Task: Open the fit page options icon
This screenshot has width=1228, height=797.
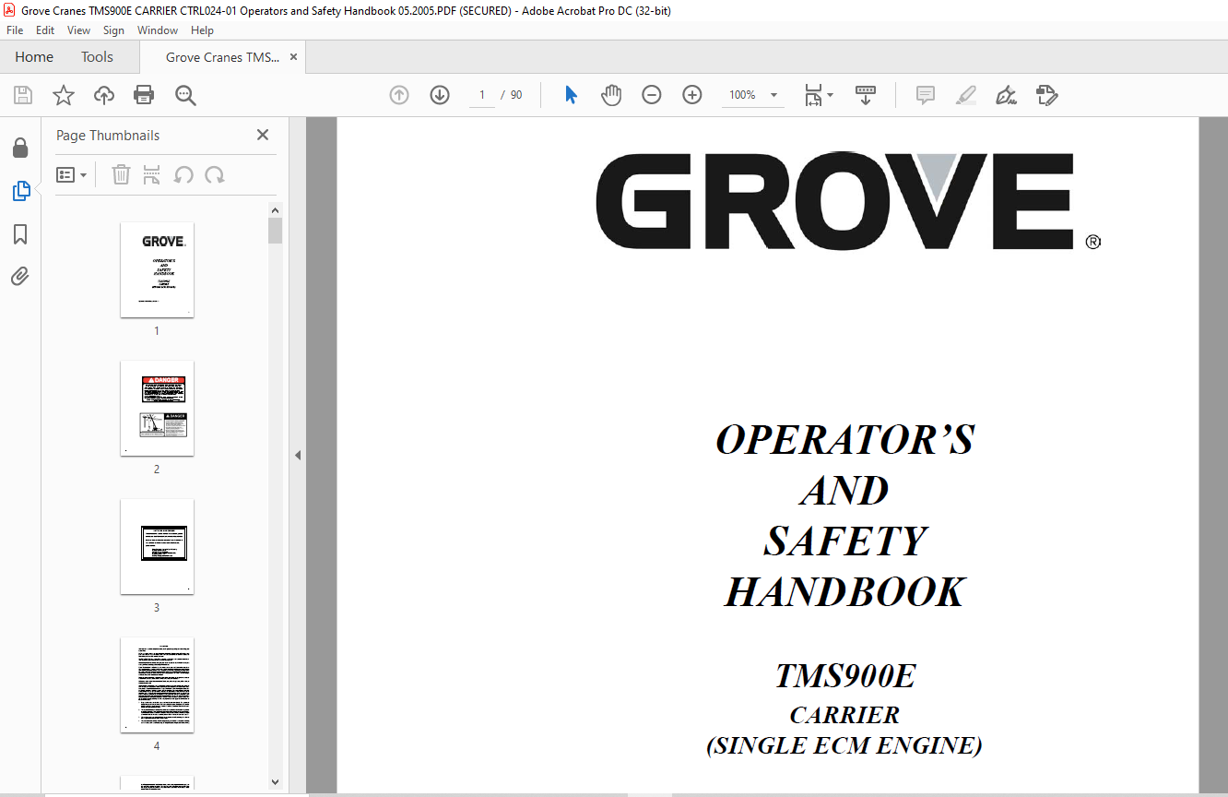Action: pos(818,95)
